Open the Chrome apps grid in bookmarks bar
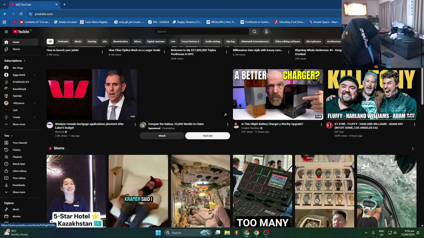The image size is (424, 238). [4, 22]
